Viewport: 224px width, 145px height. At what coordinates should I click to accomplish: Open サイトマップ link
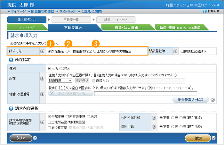pyautogui.click(x=68, y=11)
